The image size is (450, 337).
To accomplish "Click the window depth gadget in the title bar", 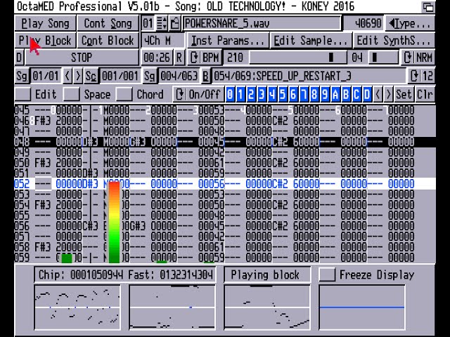I will point(428,7).
